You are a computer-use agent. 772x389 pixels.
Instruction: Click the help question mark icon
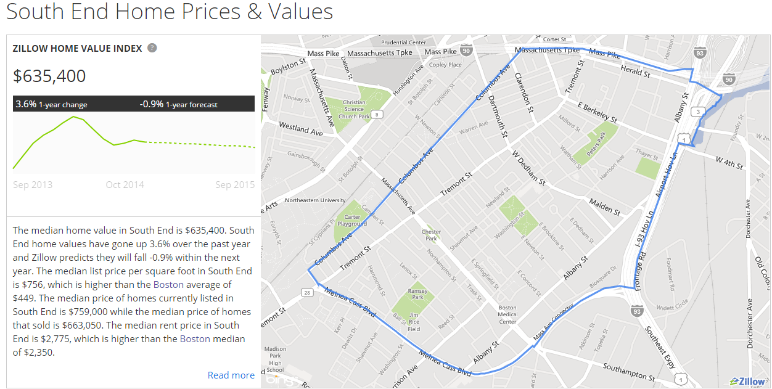(x=152, y=48)
